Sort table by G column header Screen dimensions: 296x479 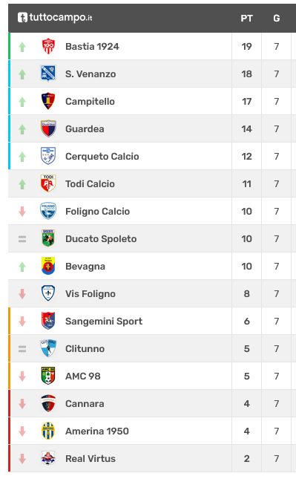277,19
